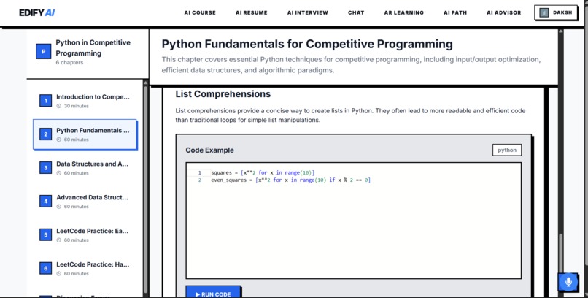This screenshot has height=298, width=588.
Task: Open Data Structures and A... chapter
Action: click(x=85, y=168)
